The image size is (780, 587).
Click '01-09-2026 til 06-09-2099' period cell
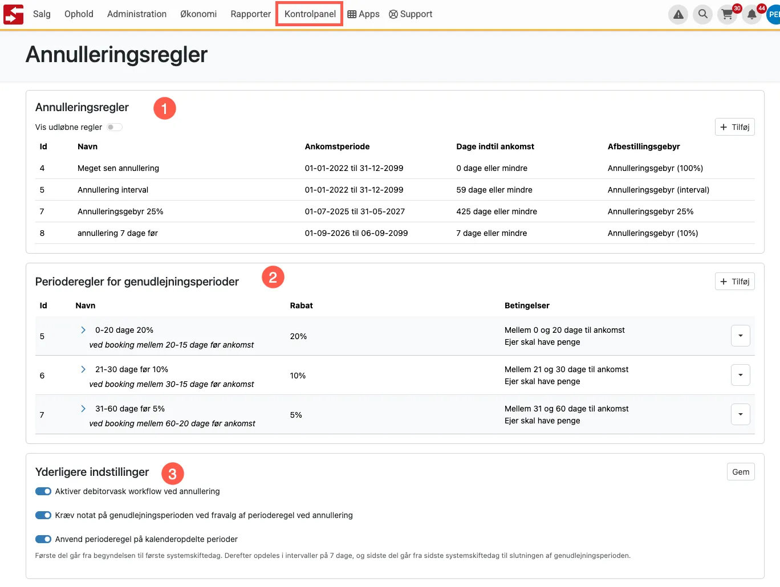[x=356, y=233]
